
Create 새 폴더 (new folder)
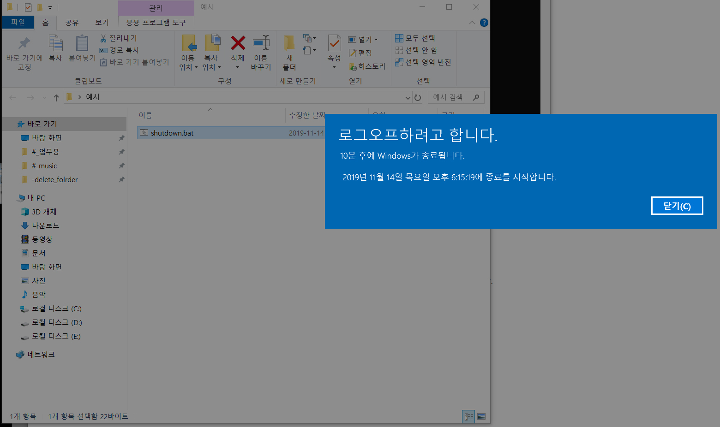pyautogui.click(x=289, y=53)
